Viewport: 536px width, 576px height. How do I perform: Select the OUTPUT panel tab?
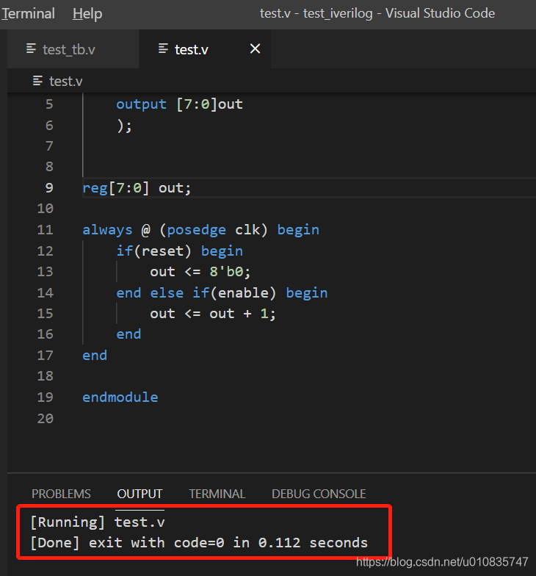pyautogui.click(x=140, y=494)
